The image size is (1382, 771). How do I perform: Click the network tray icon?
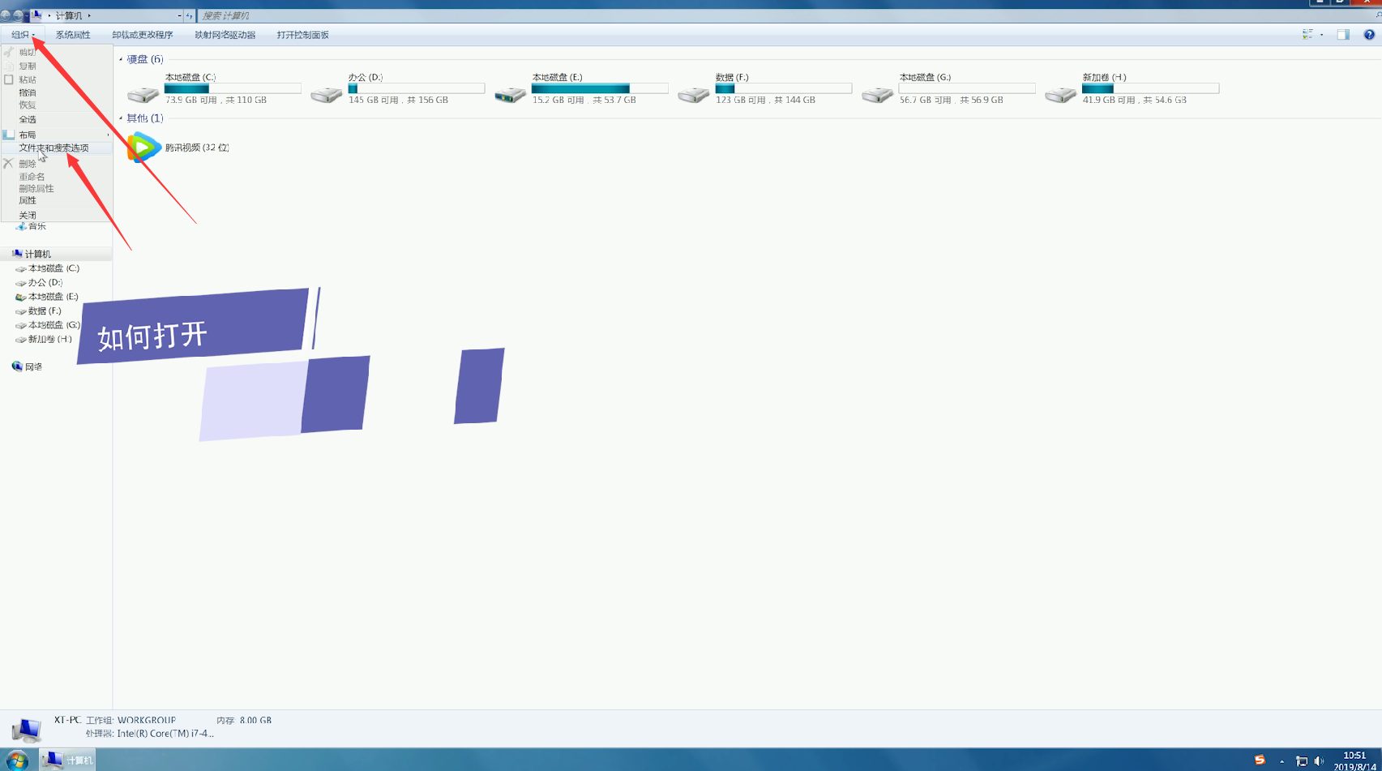(1302, 761)
